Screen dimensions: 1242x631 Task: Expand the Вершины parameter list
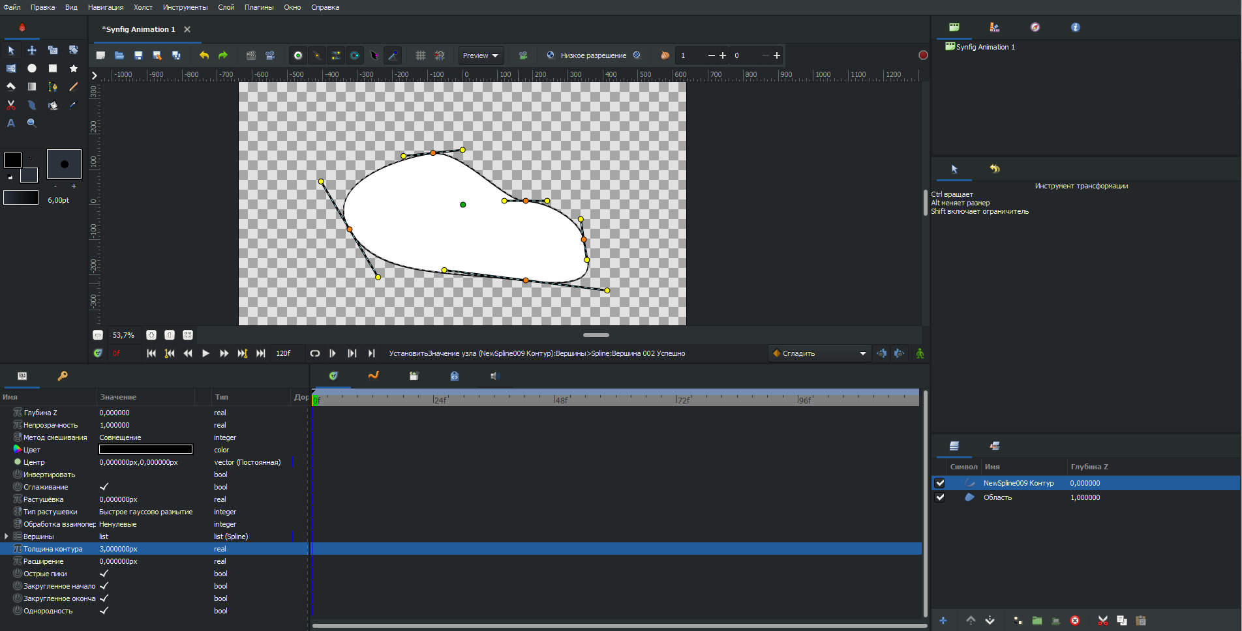pyautogui.click(x=7, y=536)
